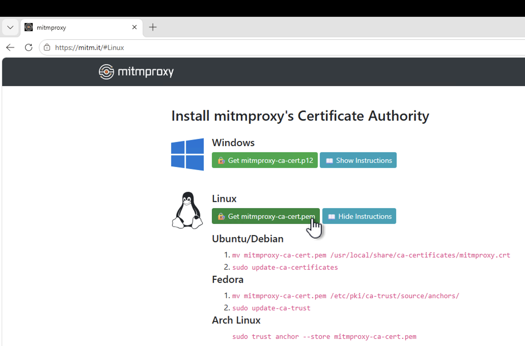Click the 'sudo update-ca-trust' command
This screenshot has width=525, height=346.
click(x=271, y=308)
